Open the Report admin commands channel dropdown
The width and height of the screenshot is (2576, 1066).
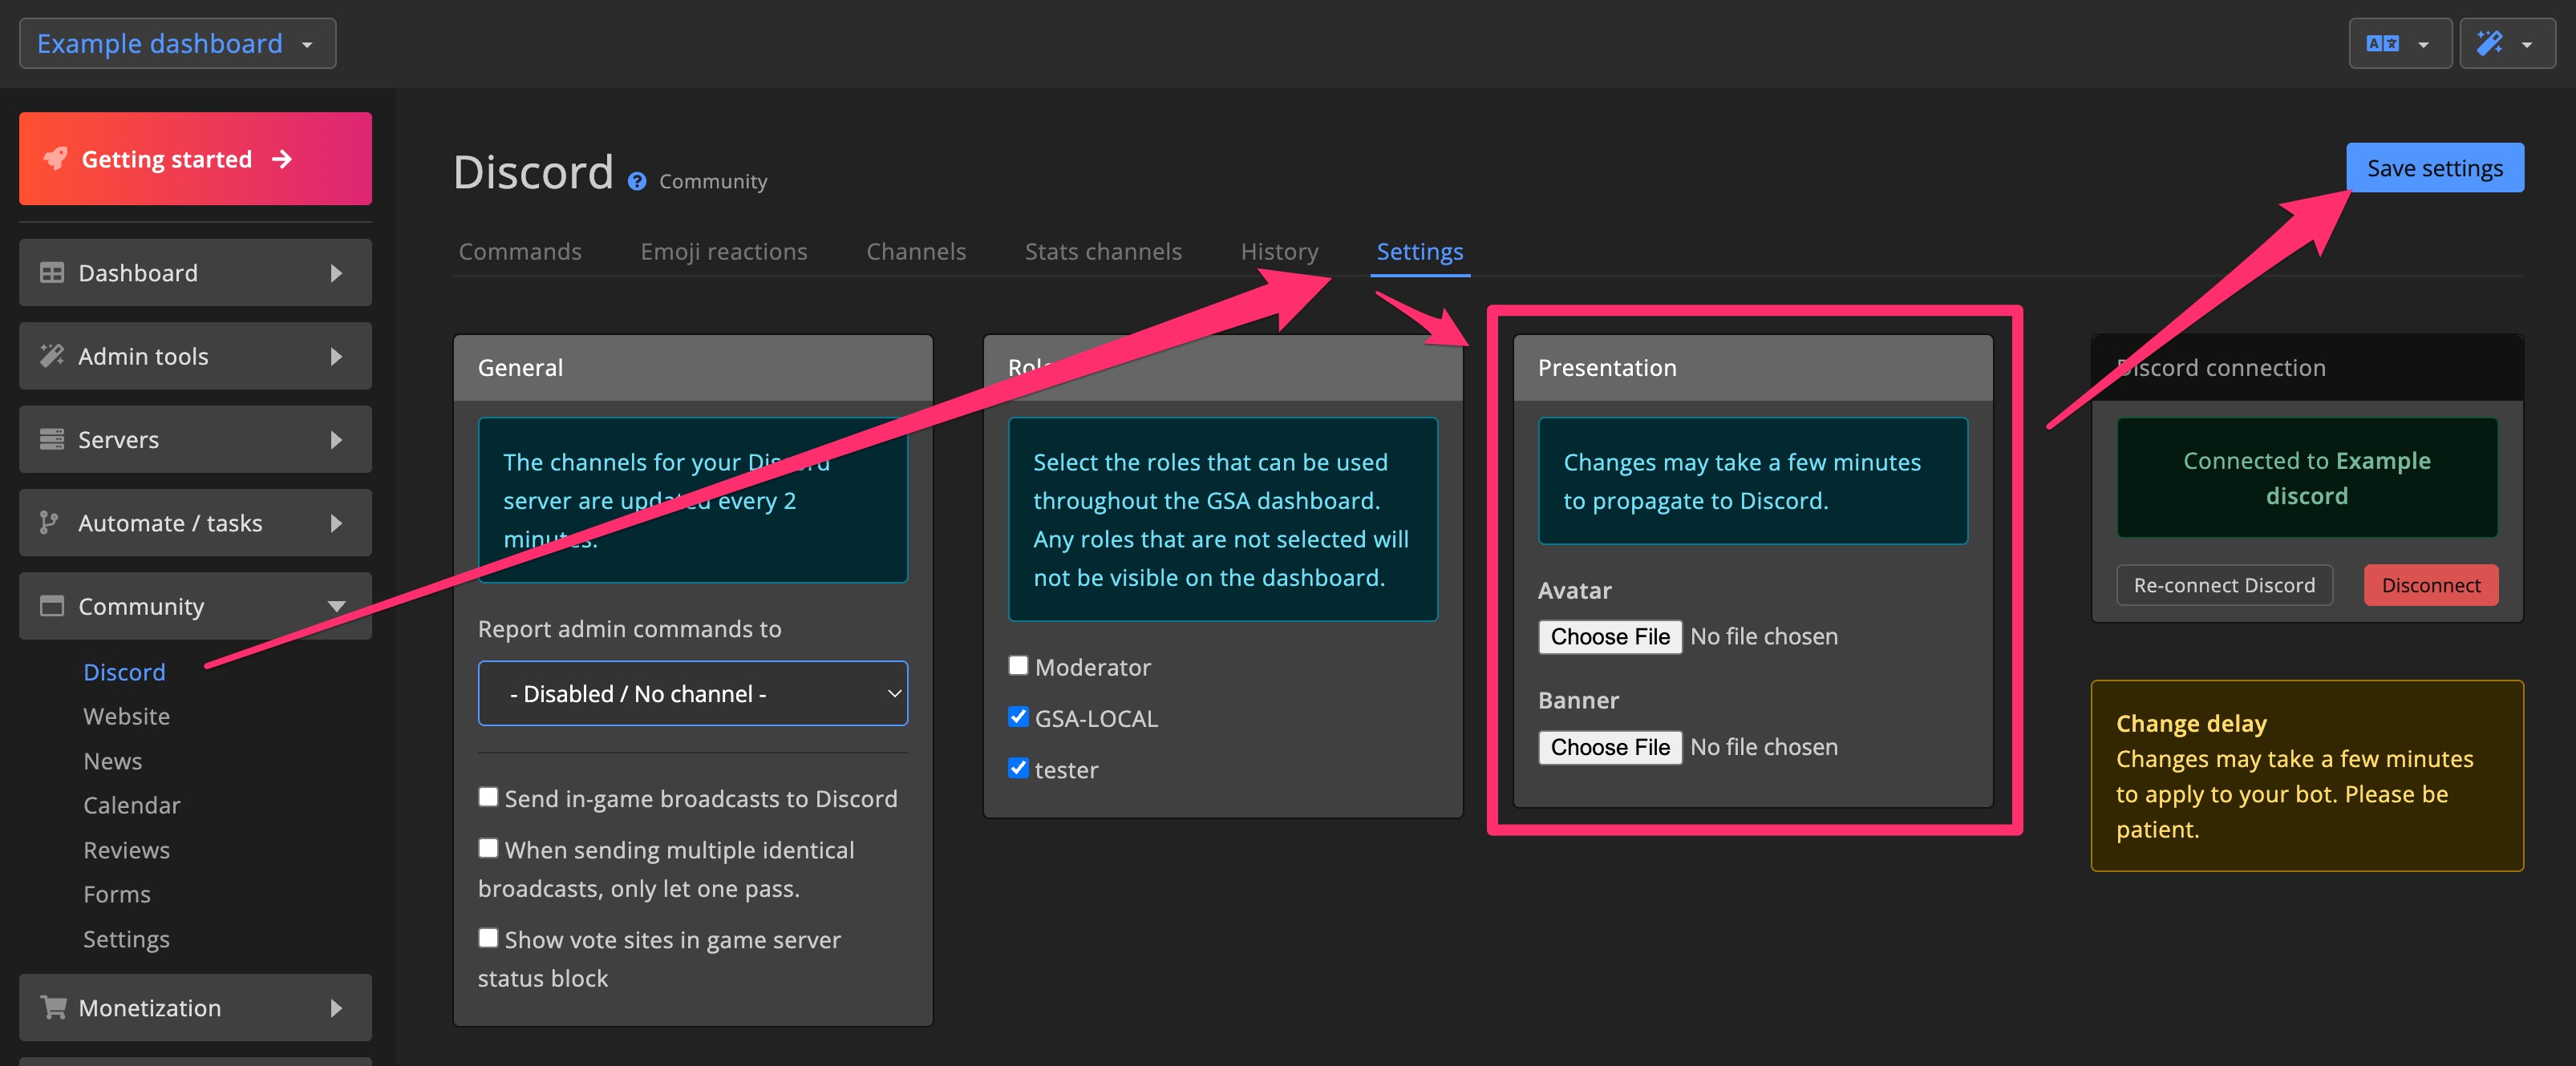(x=692, y=692)
